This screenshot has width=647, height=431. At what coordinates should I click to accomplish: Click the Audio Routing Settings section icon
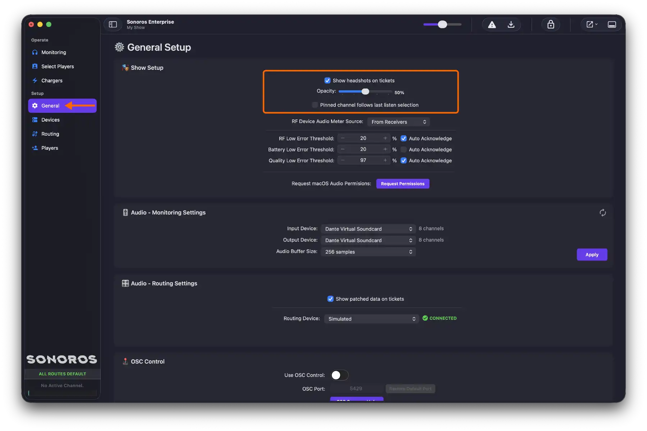click(125, 283)
